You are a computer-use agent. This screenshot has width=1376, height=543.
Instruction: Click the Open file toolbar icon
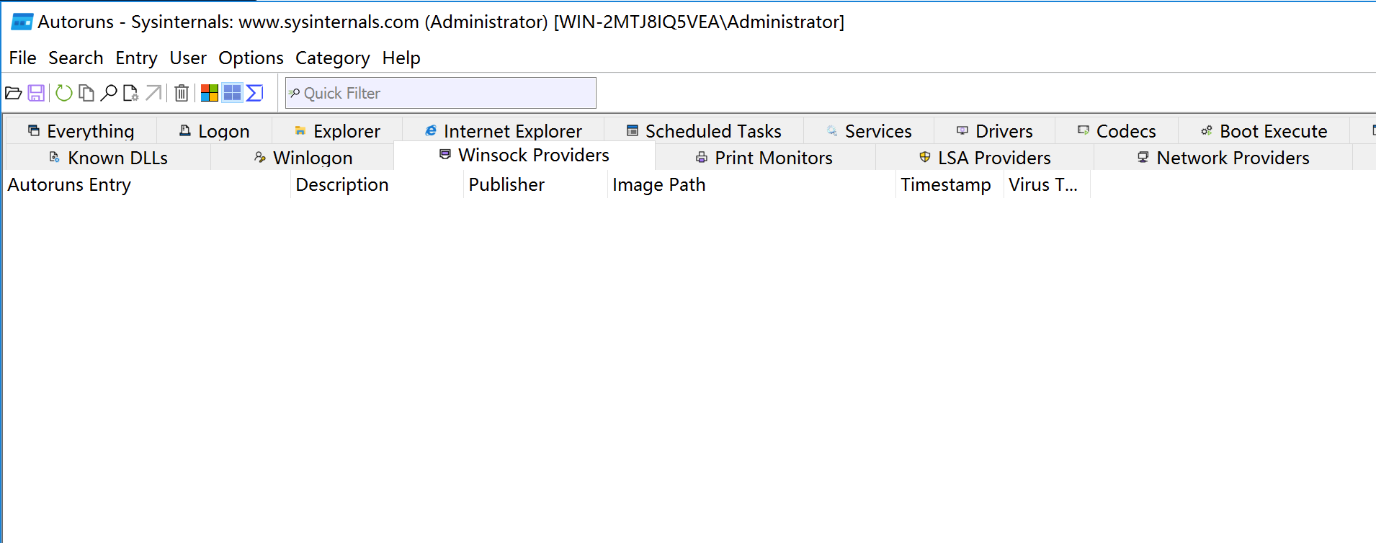coord(13,93)
